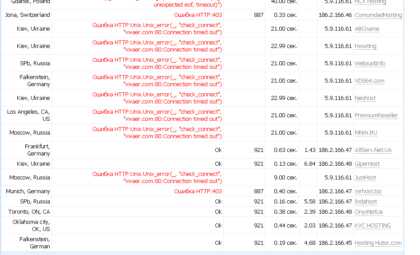
Task: Open the WebsaitInfo link
Action: click(370, 64)
